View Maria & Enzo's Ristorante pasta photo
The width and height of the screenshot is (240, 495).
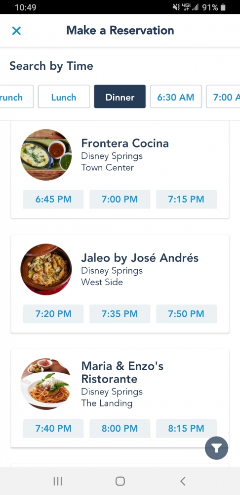click(46, 384)
